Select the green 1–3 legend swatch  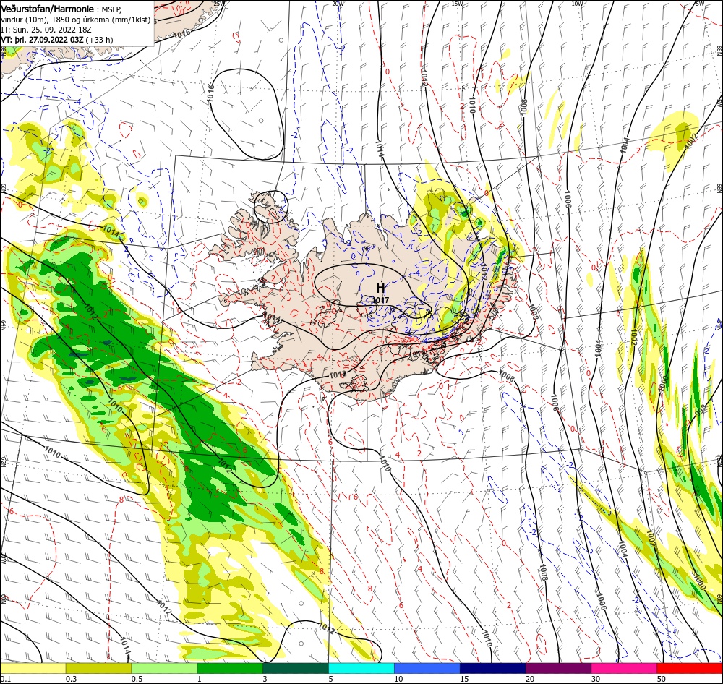(x=230, y=668)
